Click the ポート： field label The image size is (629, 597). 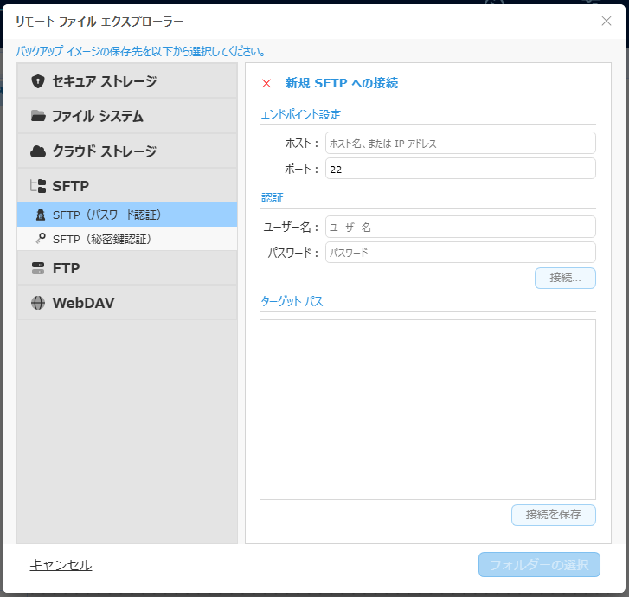(302, 169)
